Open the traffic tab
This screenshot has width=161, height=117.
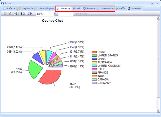click(x=121, y=9)
